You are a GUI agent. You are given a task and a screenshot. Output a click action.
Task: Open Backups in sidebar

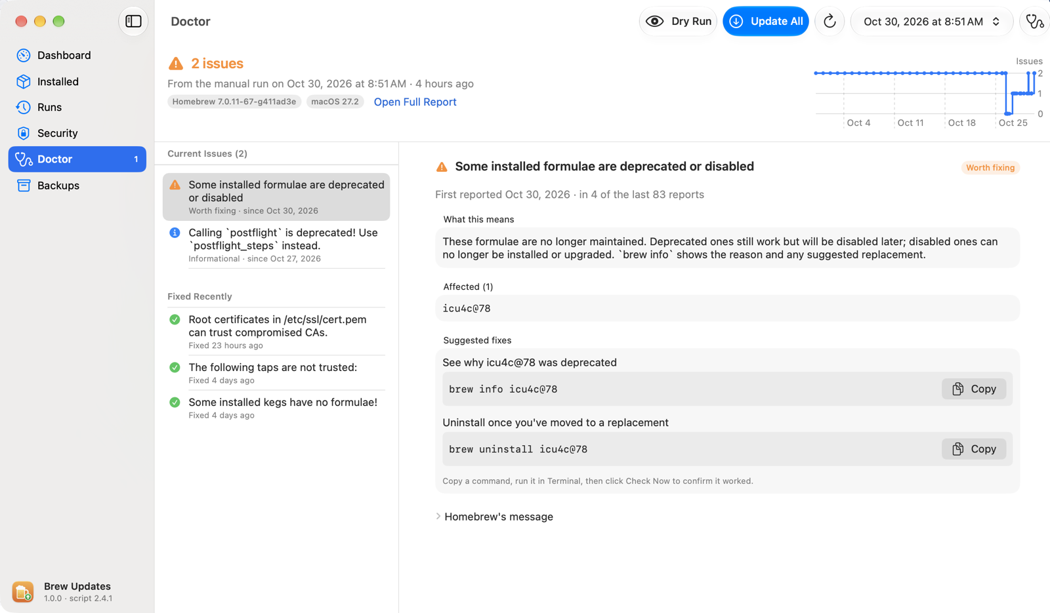[x=77, y=186]
